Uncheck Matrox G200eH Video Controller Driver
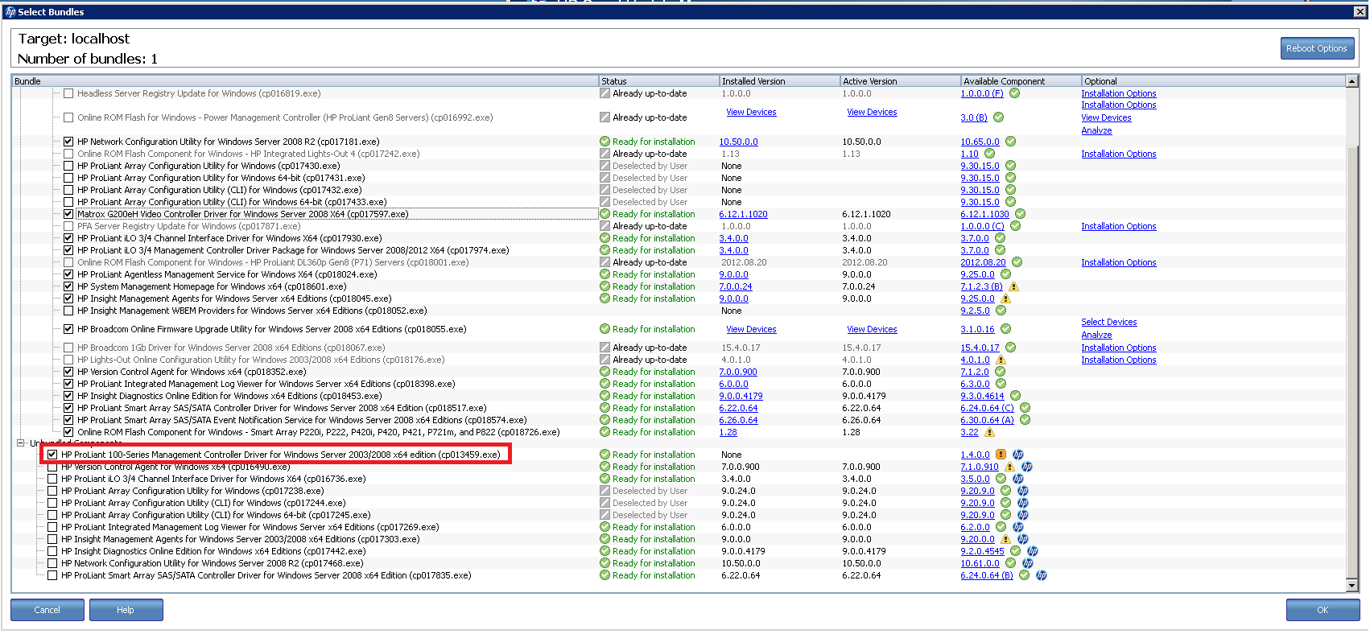The image size is (1370, 634). point(68,214)
